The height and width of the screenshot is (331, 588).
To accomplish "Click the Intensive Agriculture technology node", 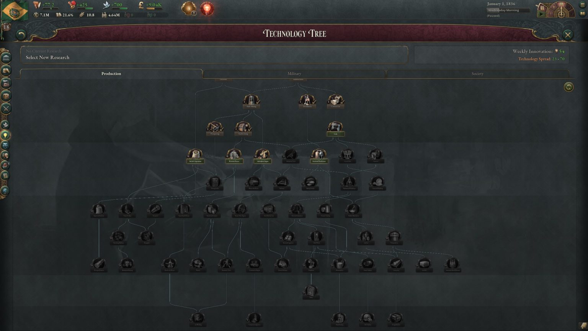I will point(195,156).
